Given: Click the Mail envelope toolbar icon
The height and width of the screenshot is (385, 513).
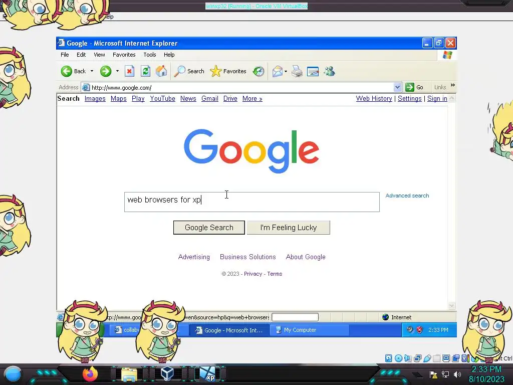Looking at the screenshot, I should point(277,71).
